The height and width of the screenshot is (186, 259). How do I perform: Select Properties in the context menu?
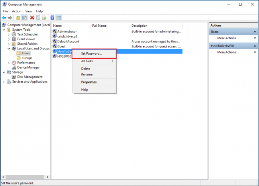89,82
